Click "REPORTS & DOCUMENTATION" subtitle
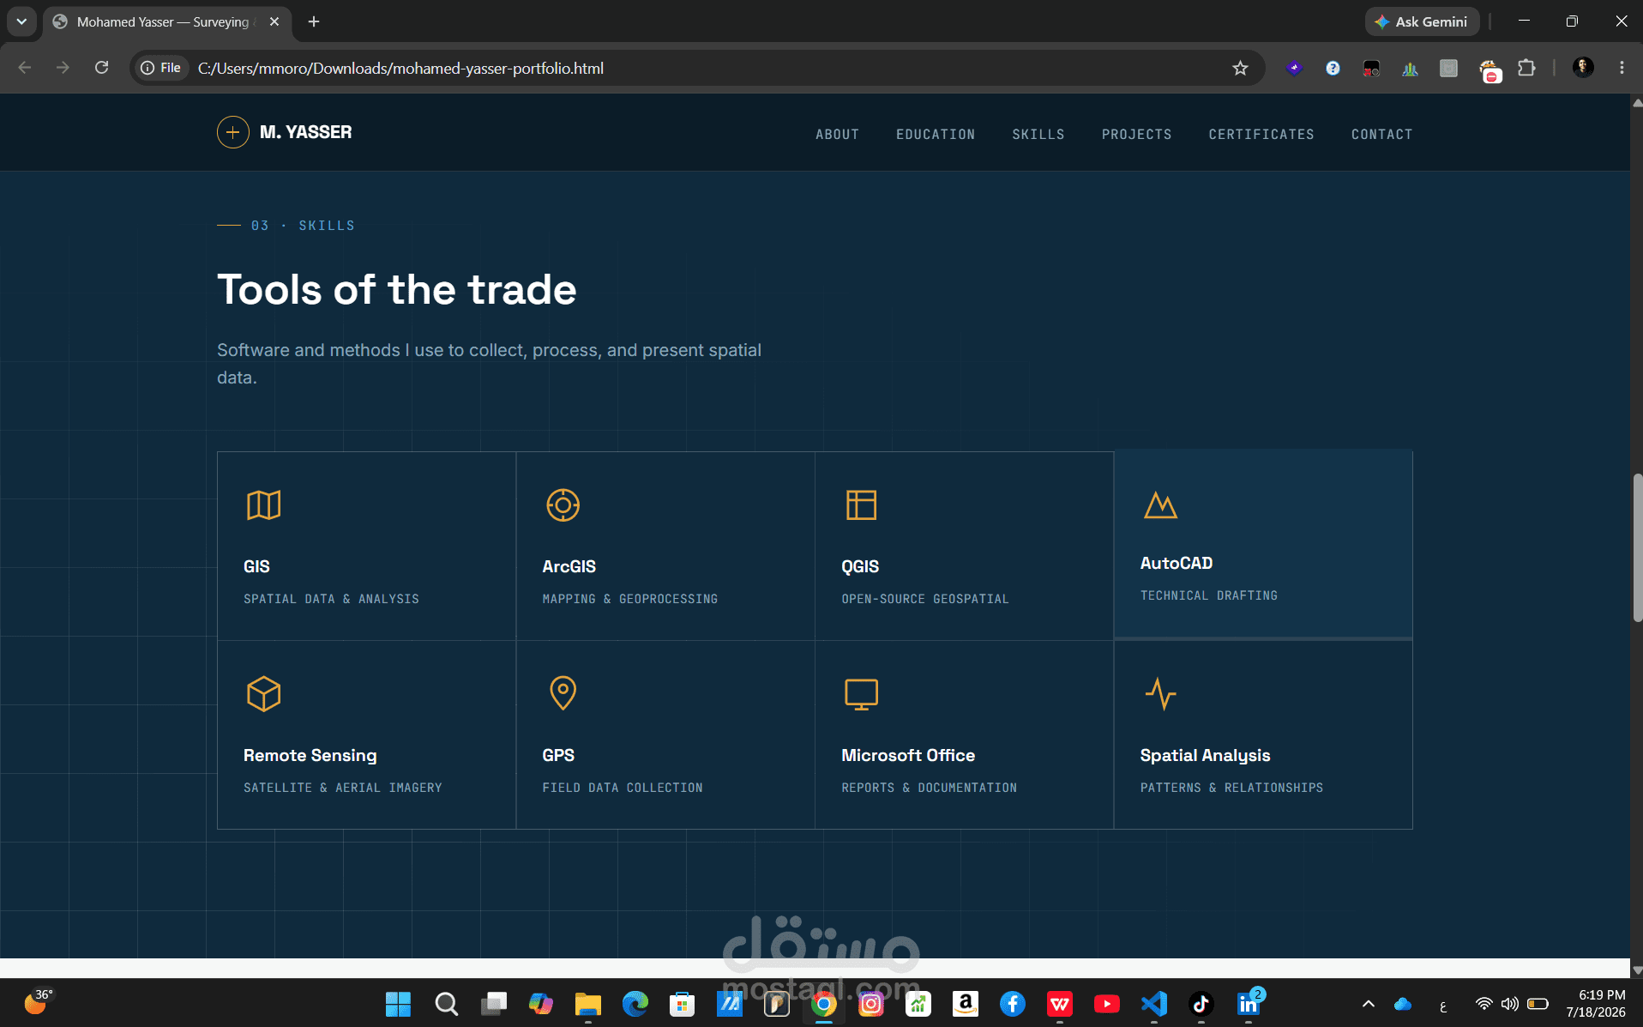 929,788
